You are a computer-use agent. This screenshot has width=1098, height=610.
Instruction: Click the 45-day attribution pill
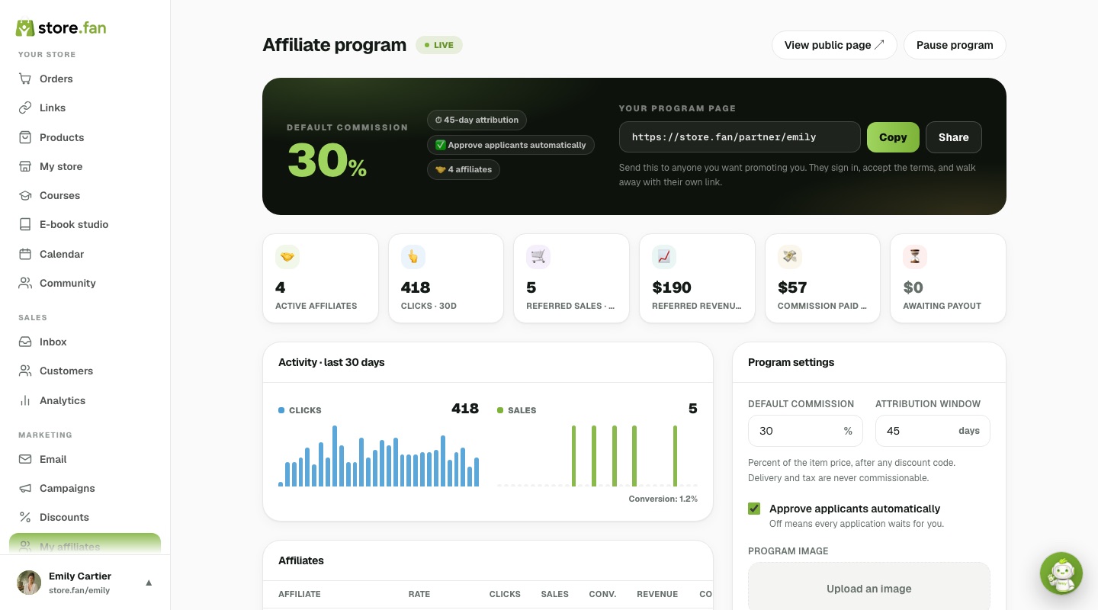click(x=477, y=120)
